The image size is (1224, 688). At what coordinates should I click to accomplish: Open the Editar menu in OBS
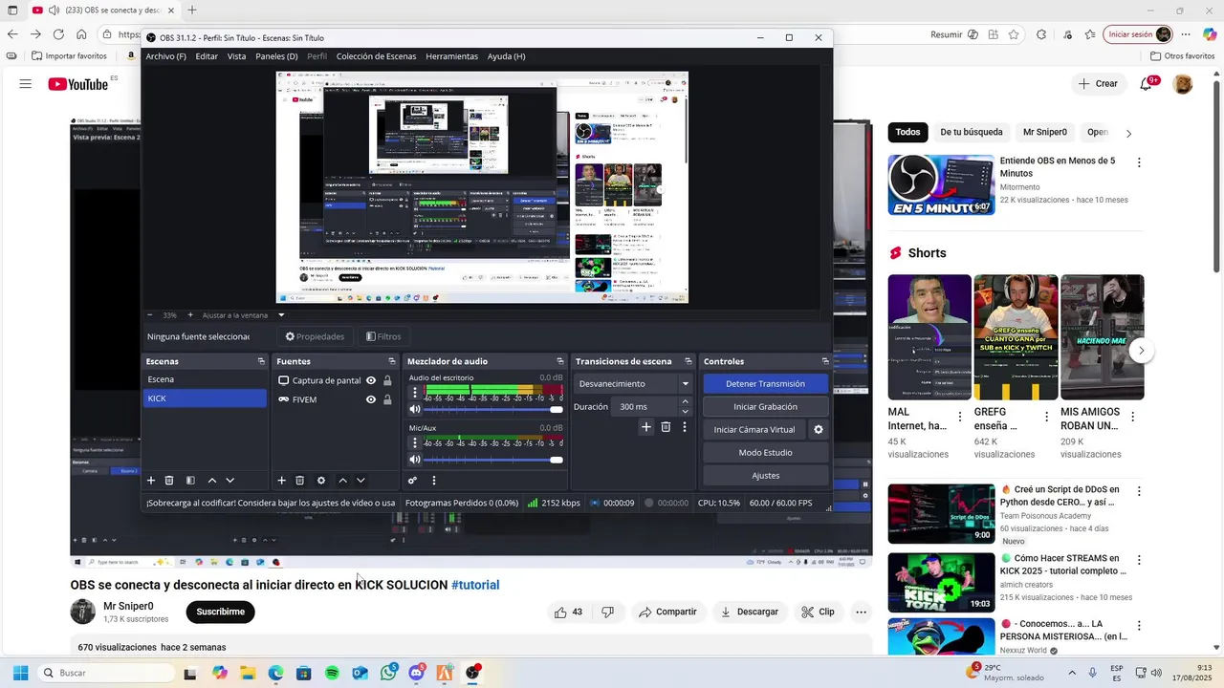(207, 56)
